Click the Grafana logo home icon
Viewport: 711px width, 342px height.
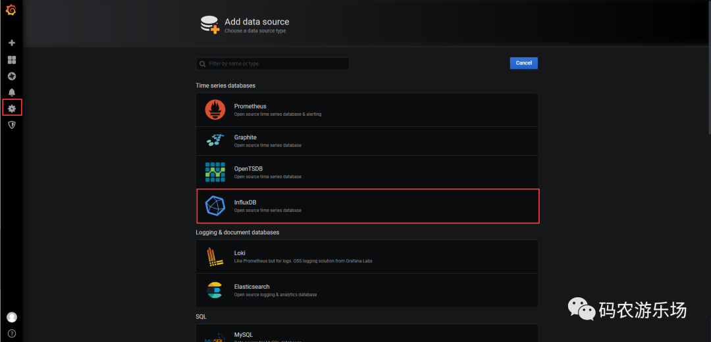point(11,11)
